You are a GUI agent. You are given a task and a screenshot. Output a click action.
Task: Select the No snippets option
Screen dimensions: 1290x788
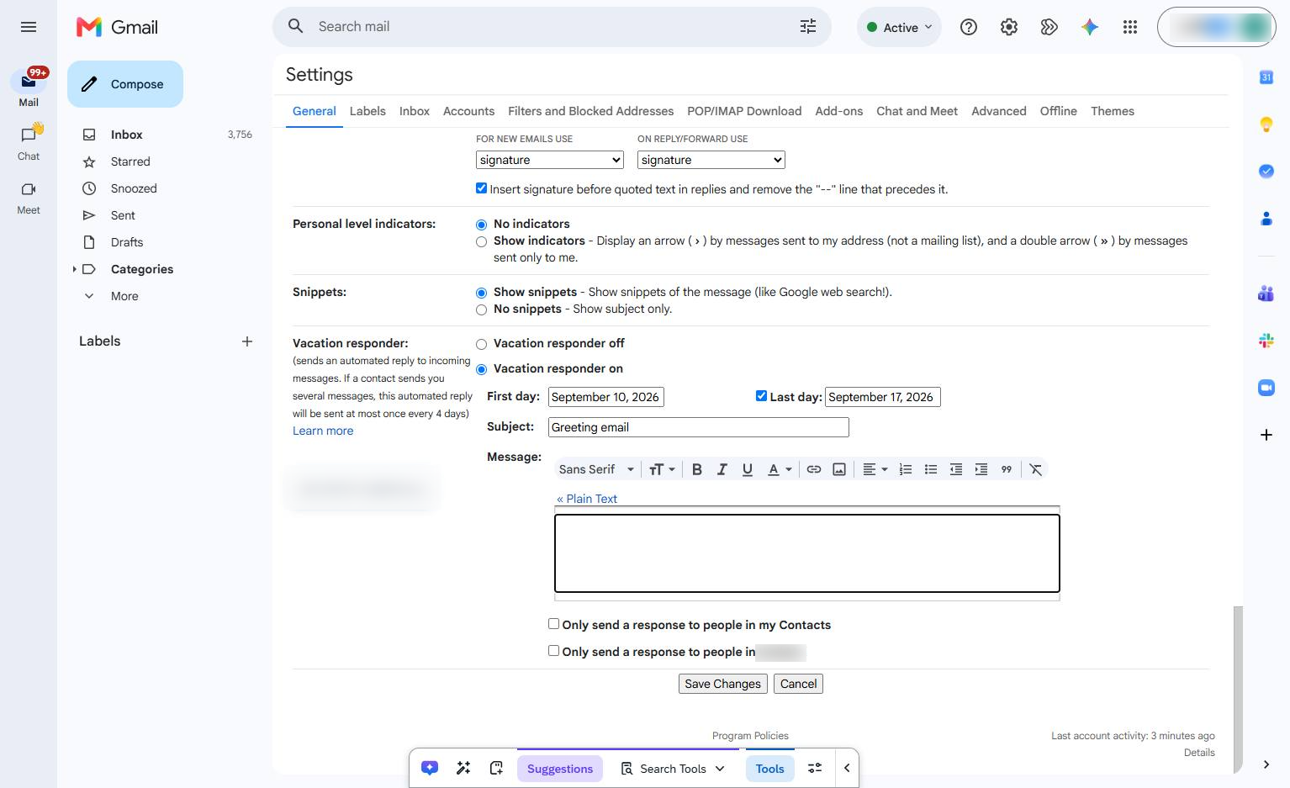tap(481, 310)
